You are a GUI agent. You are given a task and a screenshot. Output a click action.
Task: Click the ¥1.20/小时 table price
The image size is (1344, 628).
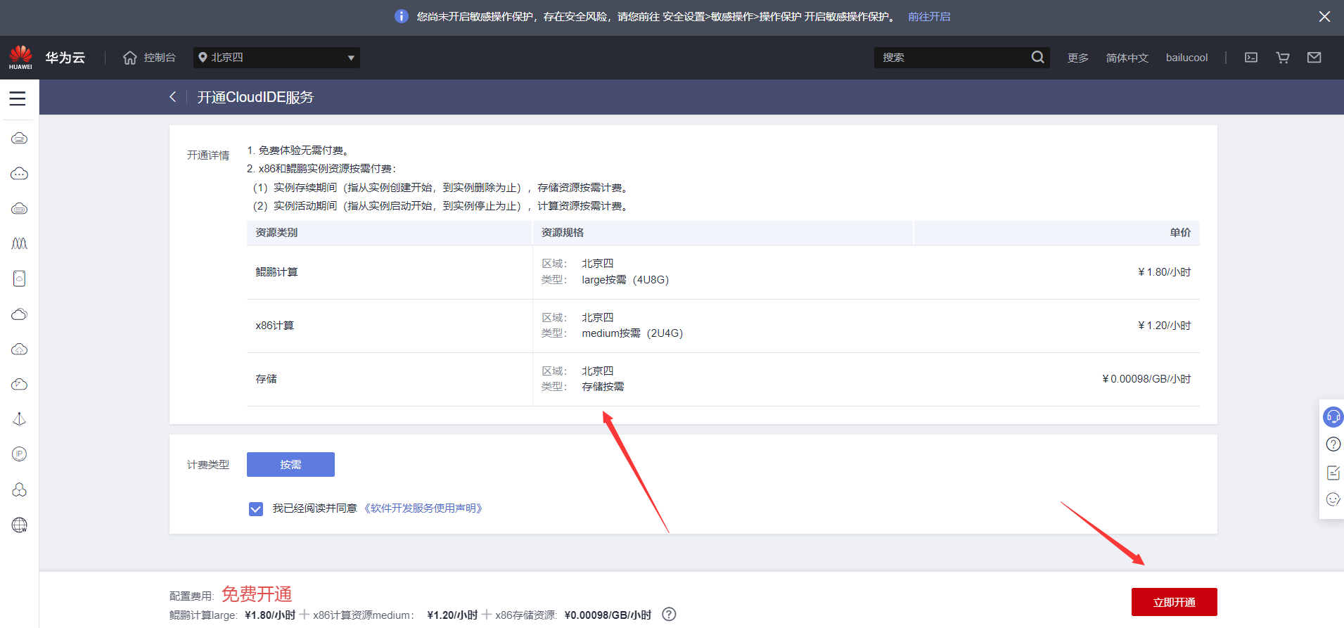(x=1164, y=326)
